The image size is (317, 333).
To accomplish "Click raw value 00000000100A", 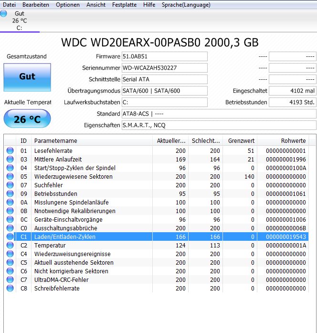I will point(286,168).
